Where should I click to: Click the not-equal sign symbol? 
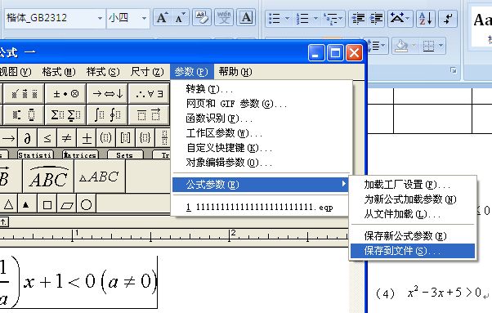point(66,138)
